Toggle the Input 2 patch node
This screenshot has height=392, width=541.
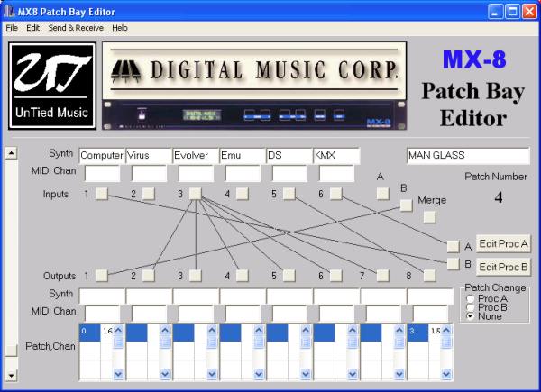click(149, 194)
